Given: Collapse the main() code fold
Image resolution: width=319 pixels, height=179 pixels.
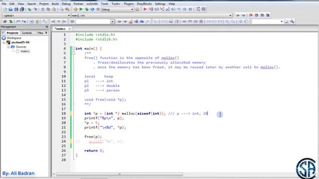Looking at the screenshot, I should [73, 49].
